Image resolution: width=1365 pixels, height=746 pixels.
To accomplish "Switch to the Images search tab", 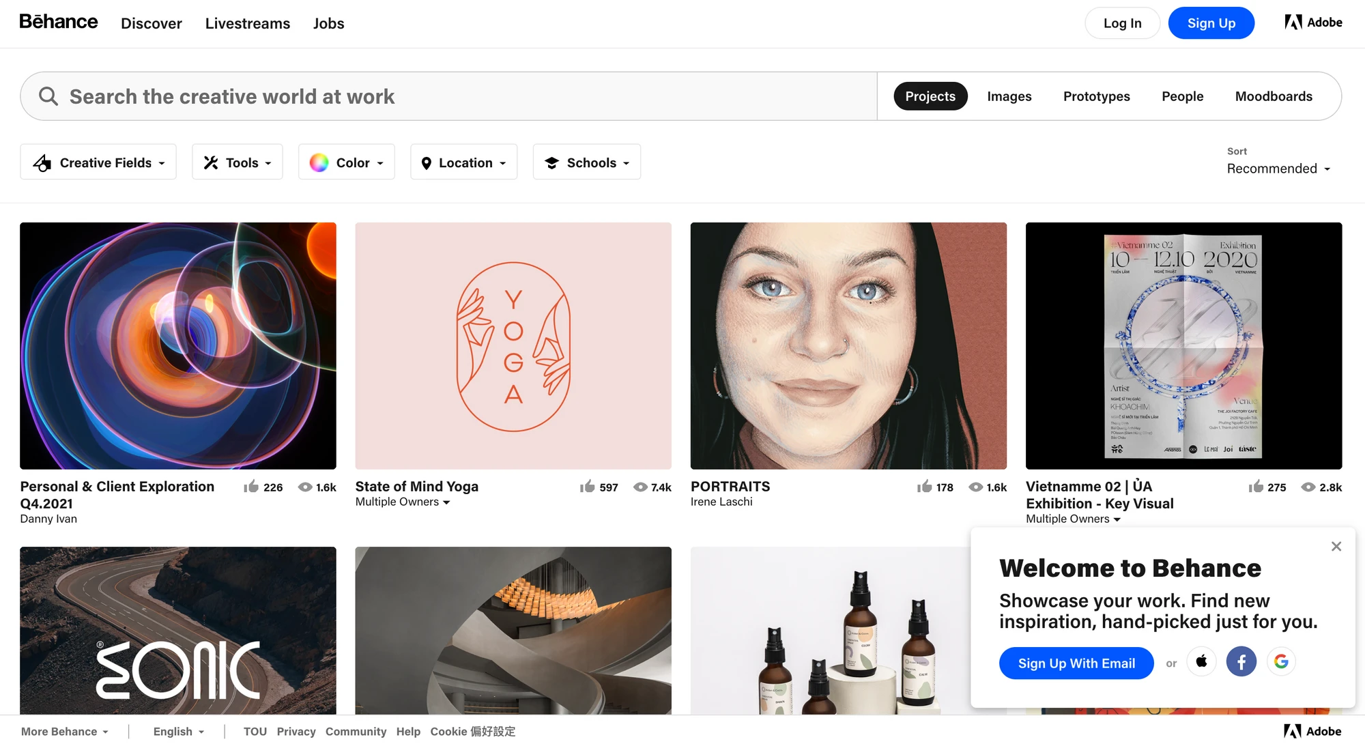I will click(x=1009, y=96).
